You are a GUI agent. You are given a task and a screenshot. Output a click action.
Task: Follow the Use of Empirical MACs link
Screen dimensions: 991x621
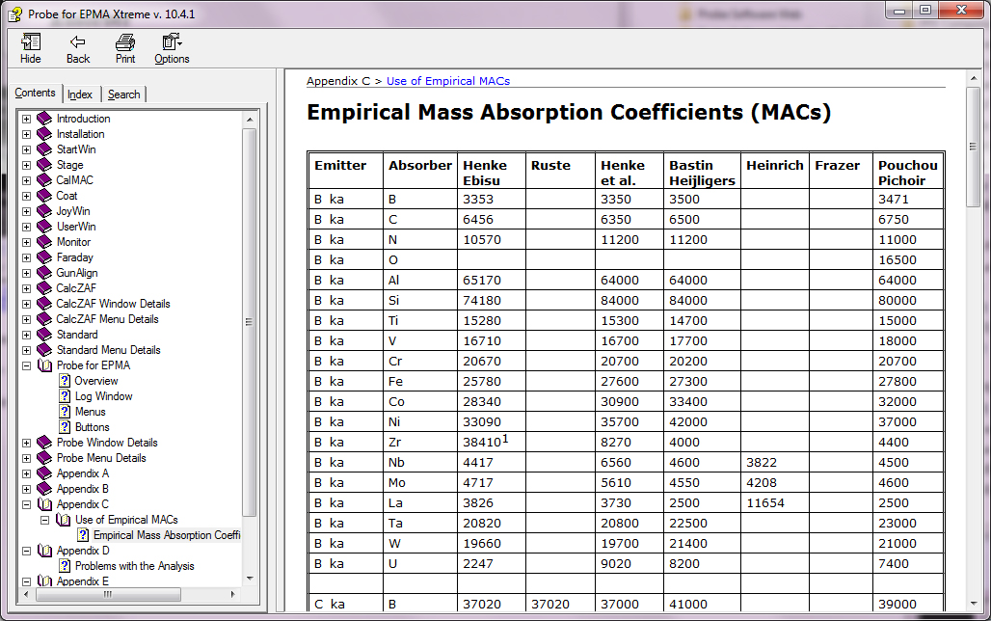(x=447, y=81)
